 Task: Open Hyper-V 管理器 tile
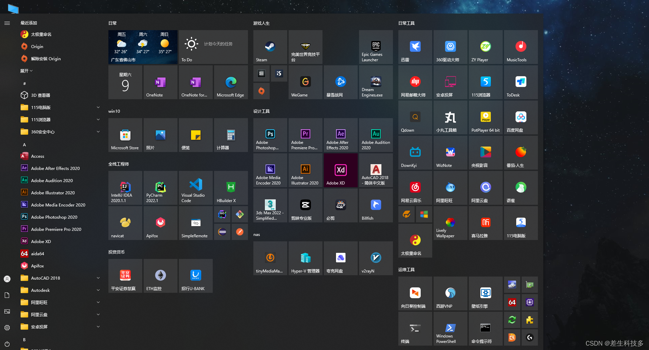click(x=305, y=258)
